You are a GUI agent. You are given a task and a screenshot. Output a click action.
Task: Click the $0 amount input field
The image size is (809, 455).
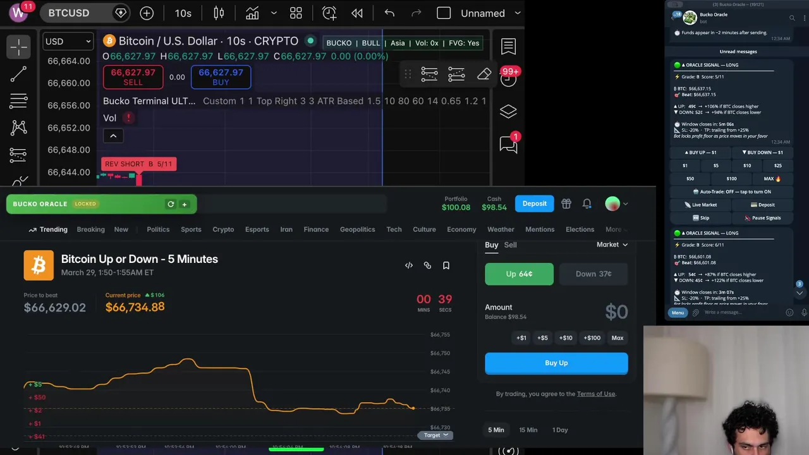point(616,312)
